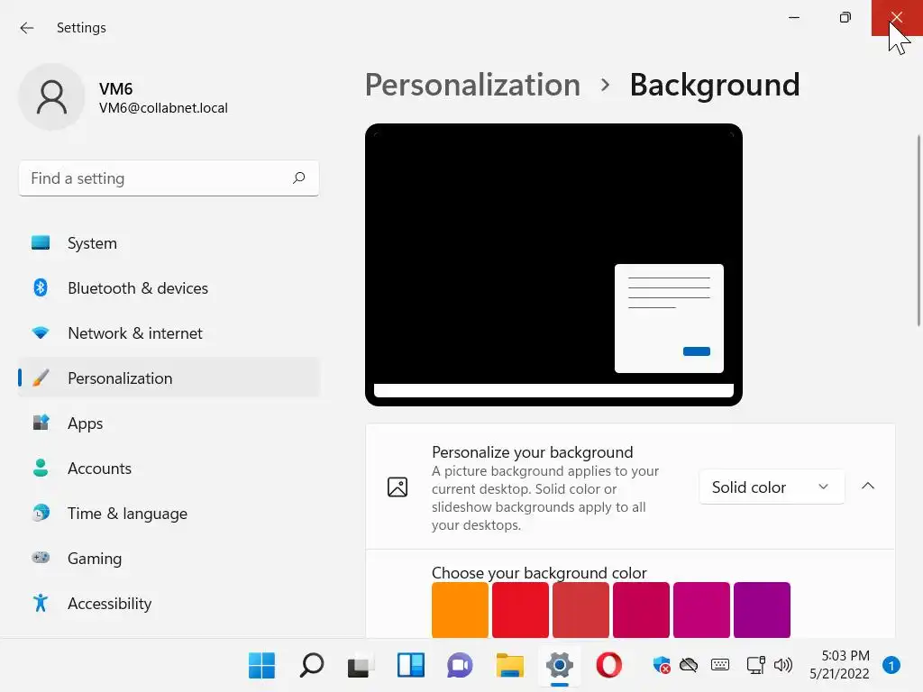This screenshot has width=923, height=692.
Task: Open Chat from the taskbar
Action: point(460,666)
